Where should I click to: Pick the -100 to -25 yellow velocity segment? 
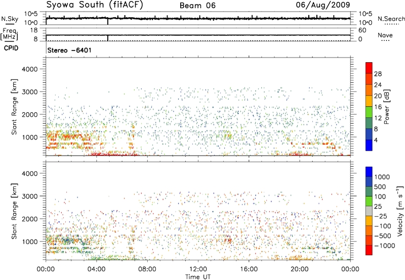pos(369,221)
